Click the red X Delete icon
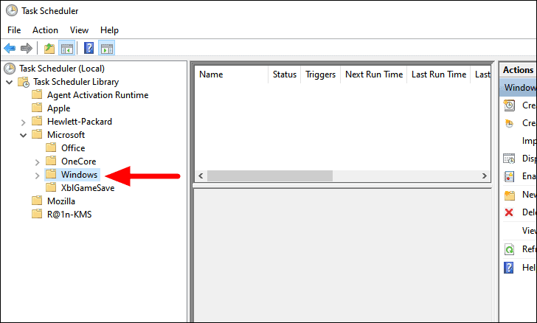The width and height of the screenshot is (537, 323). pos(509,212)
